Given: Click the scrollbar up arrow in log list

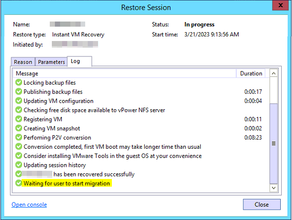Looking at the screenshot, I should click(274, 73).
